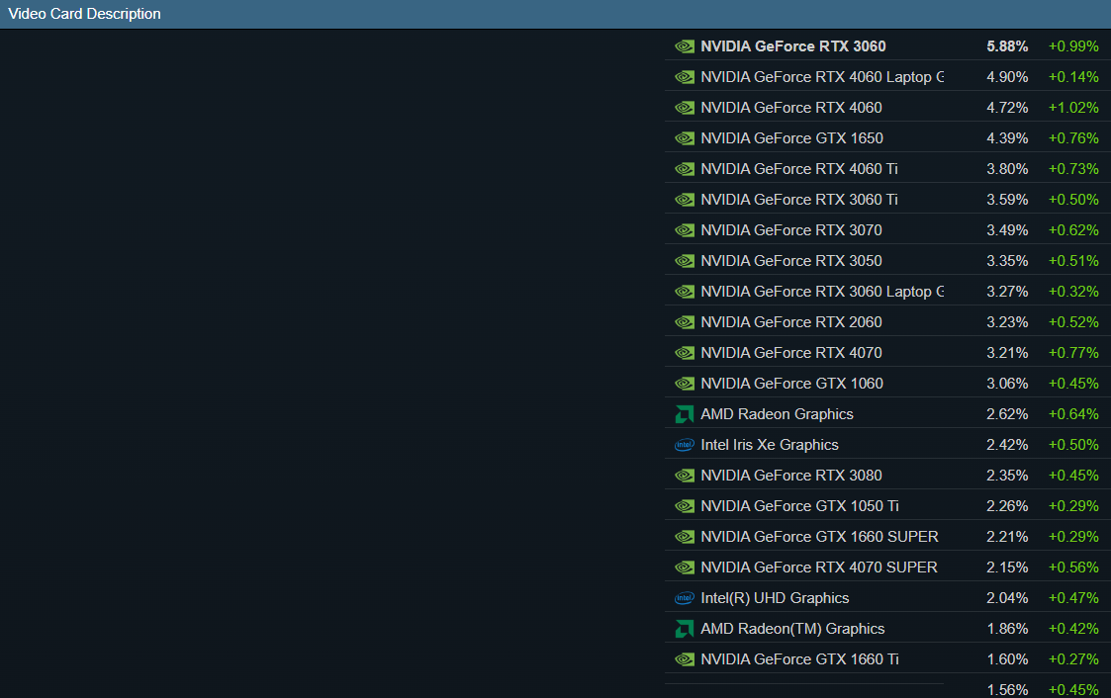Click the 3.59% share value
Viewport: 1111px width, 698px height.
click(x=1007, y=200)
